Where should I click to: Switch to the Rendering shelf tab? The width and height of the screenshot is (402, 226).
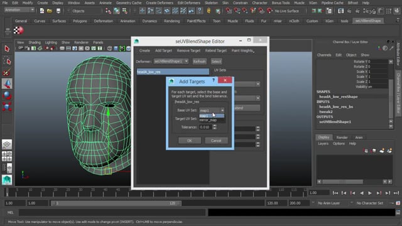pos(171,21)
